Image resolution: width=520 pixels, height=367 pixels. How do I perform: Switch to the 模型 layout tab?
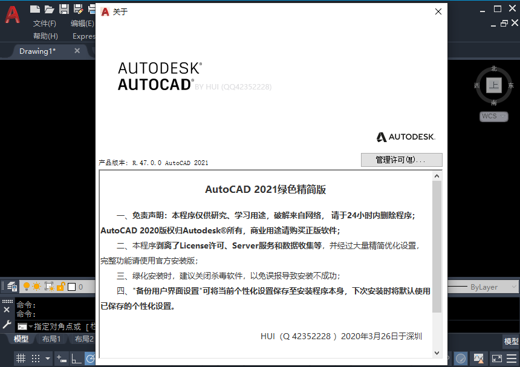point(21,339)
